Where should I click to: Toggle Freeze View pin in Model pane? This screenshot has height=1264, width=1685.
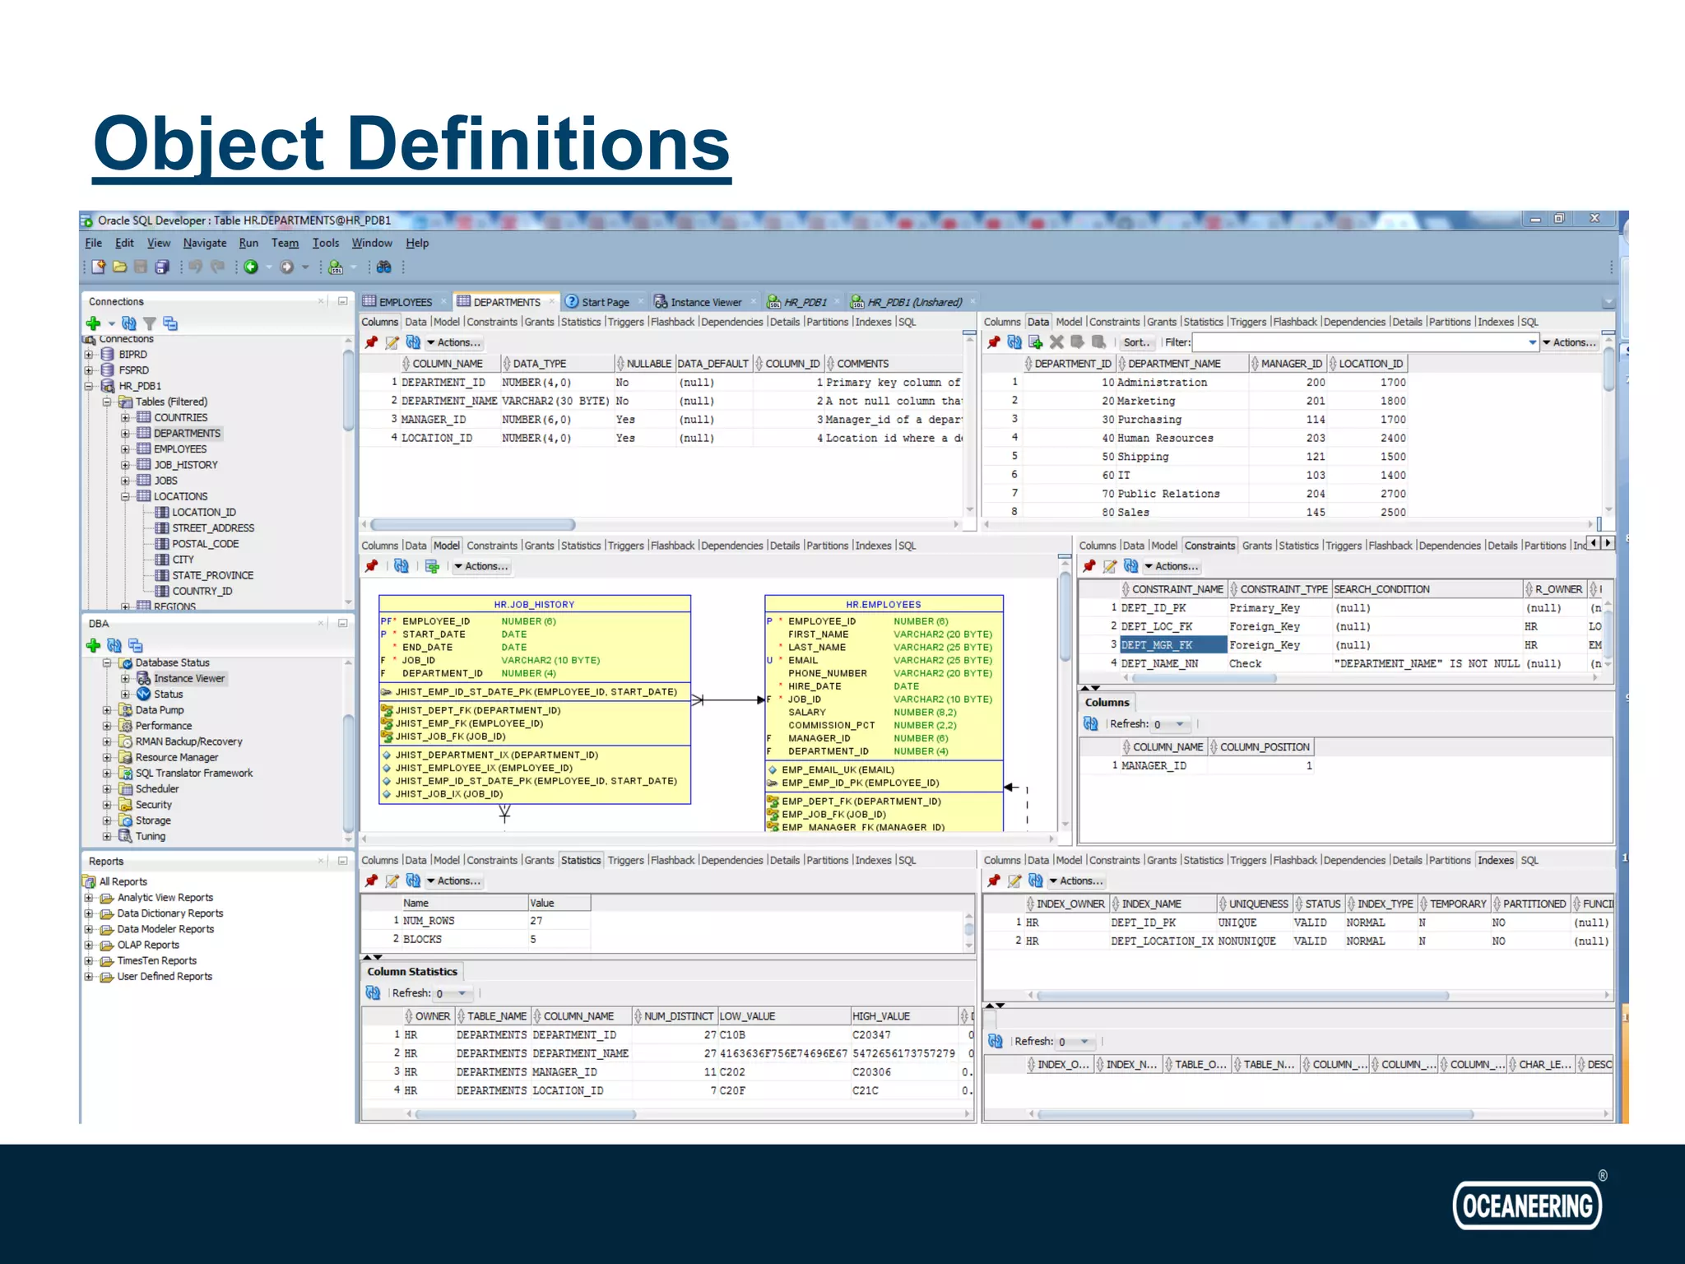pos(372,566)
